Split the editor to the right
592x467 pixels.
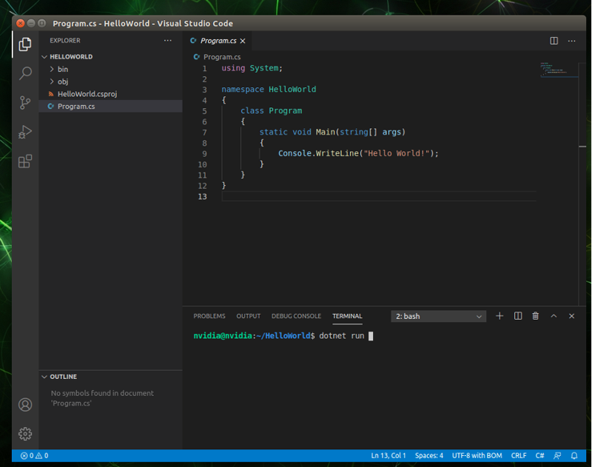click(x=554, y=41)
